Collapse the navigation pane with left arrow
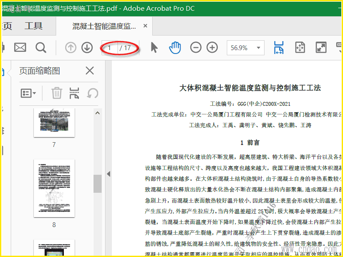The height and width of the screenshot is (257, 343). click(x=108, y=174)
